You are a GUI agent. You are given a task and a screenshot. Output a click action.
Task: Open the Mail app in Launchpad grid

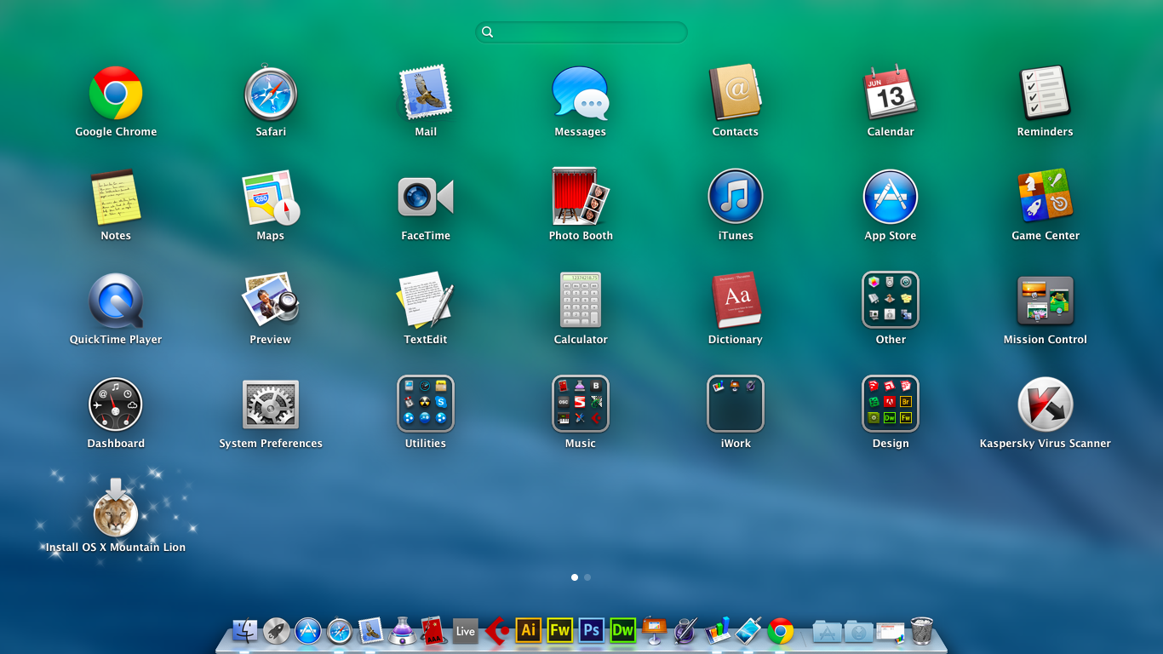tap(426, 93)
